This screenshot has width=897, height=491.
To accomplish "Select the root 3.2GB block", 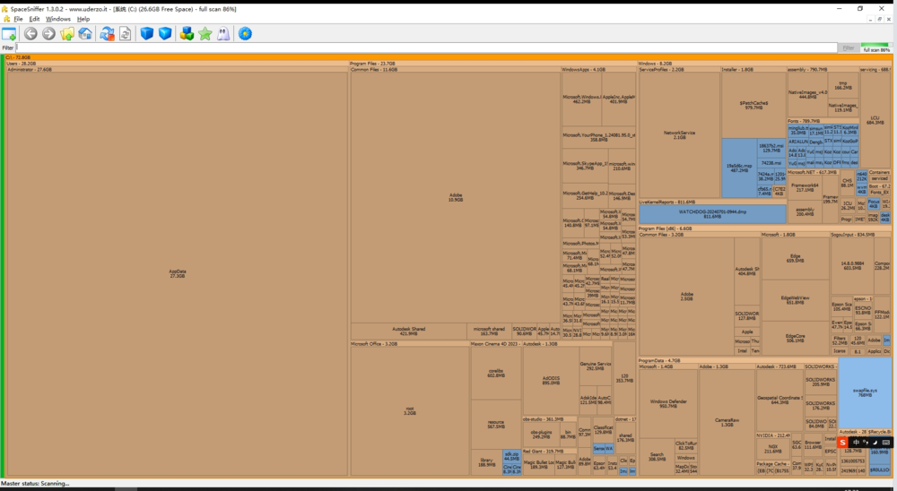I will pos(410,411).
